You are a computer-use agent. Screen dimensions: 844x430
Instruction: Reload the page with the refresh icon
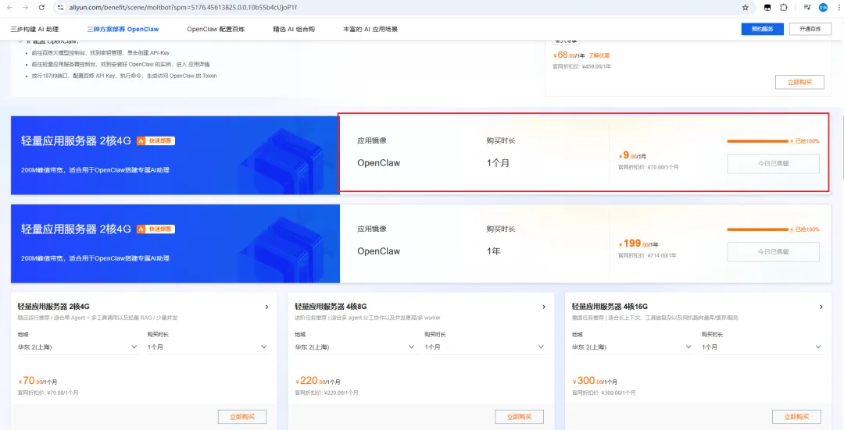pyautogui.click(x=41, y=8)
